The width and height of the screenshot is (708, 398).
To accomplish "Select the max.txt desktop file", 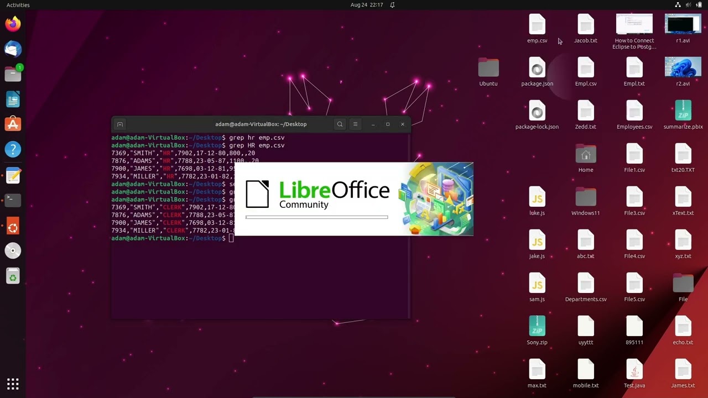I will tap(537, 374).
